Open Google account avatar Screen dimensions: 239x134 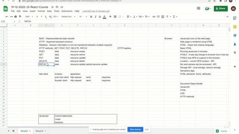pos(233,9)
